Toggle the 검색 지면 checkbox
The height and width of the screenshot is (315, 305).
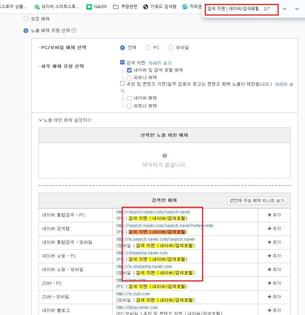click(122, 62)
